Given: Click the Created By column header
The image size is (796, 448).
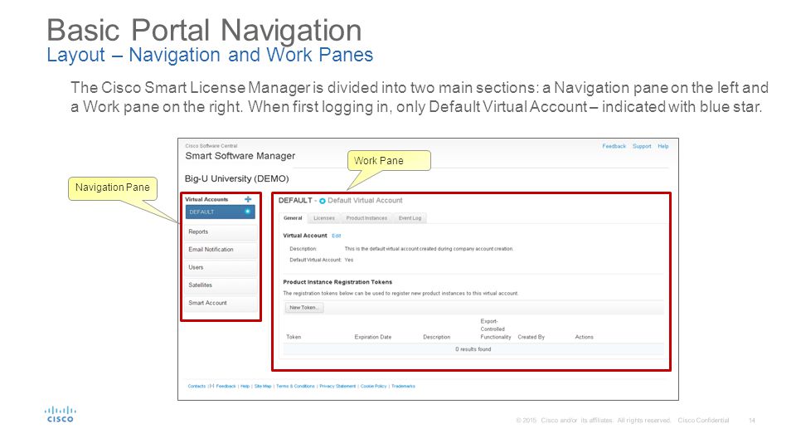Looking at the screenshot, I should (531, 337).
